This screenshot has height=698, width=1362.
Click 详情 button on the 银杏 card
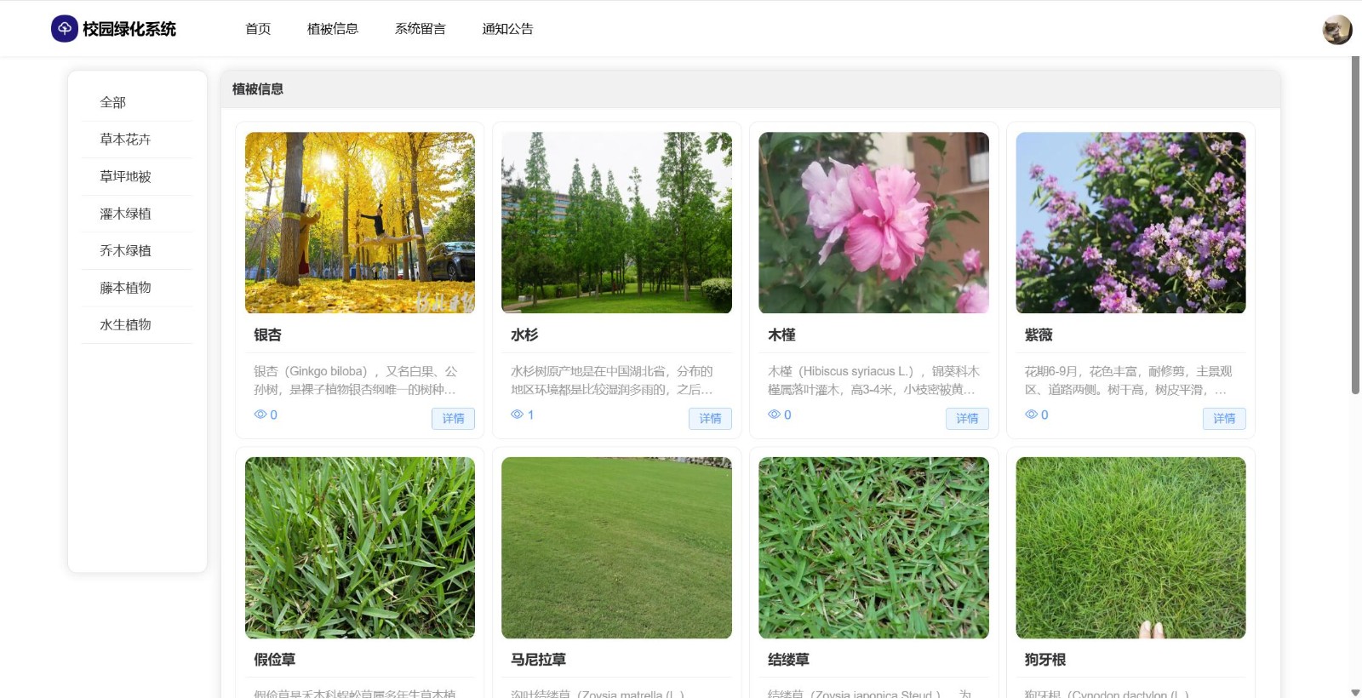coord(454,419)
